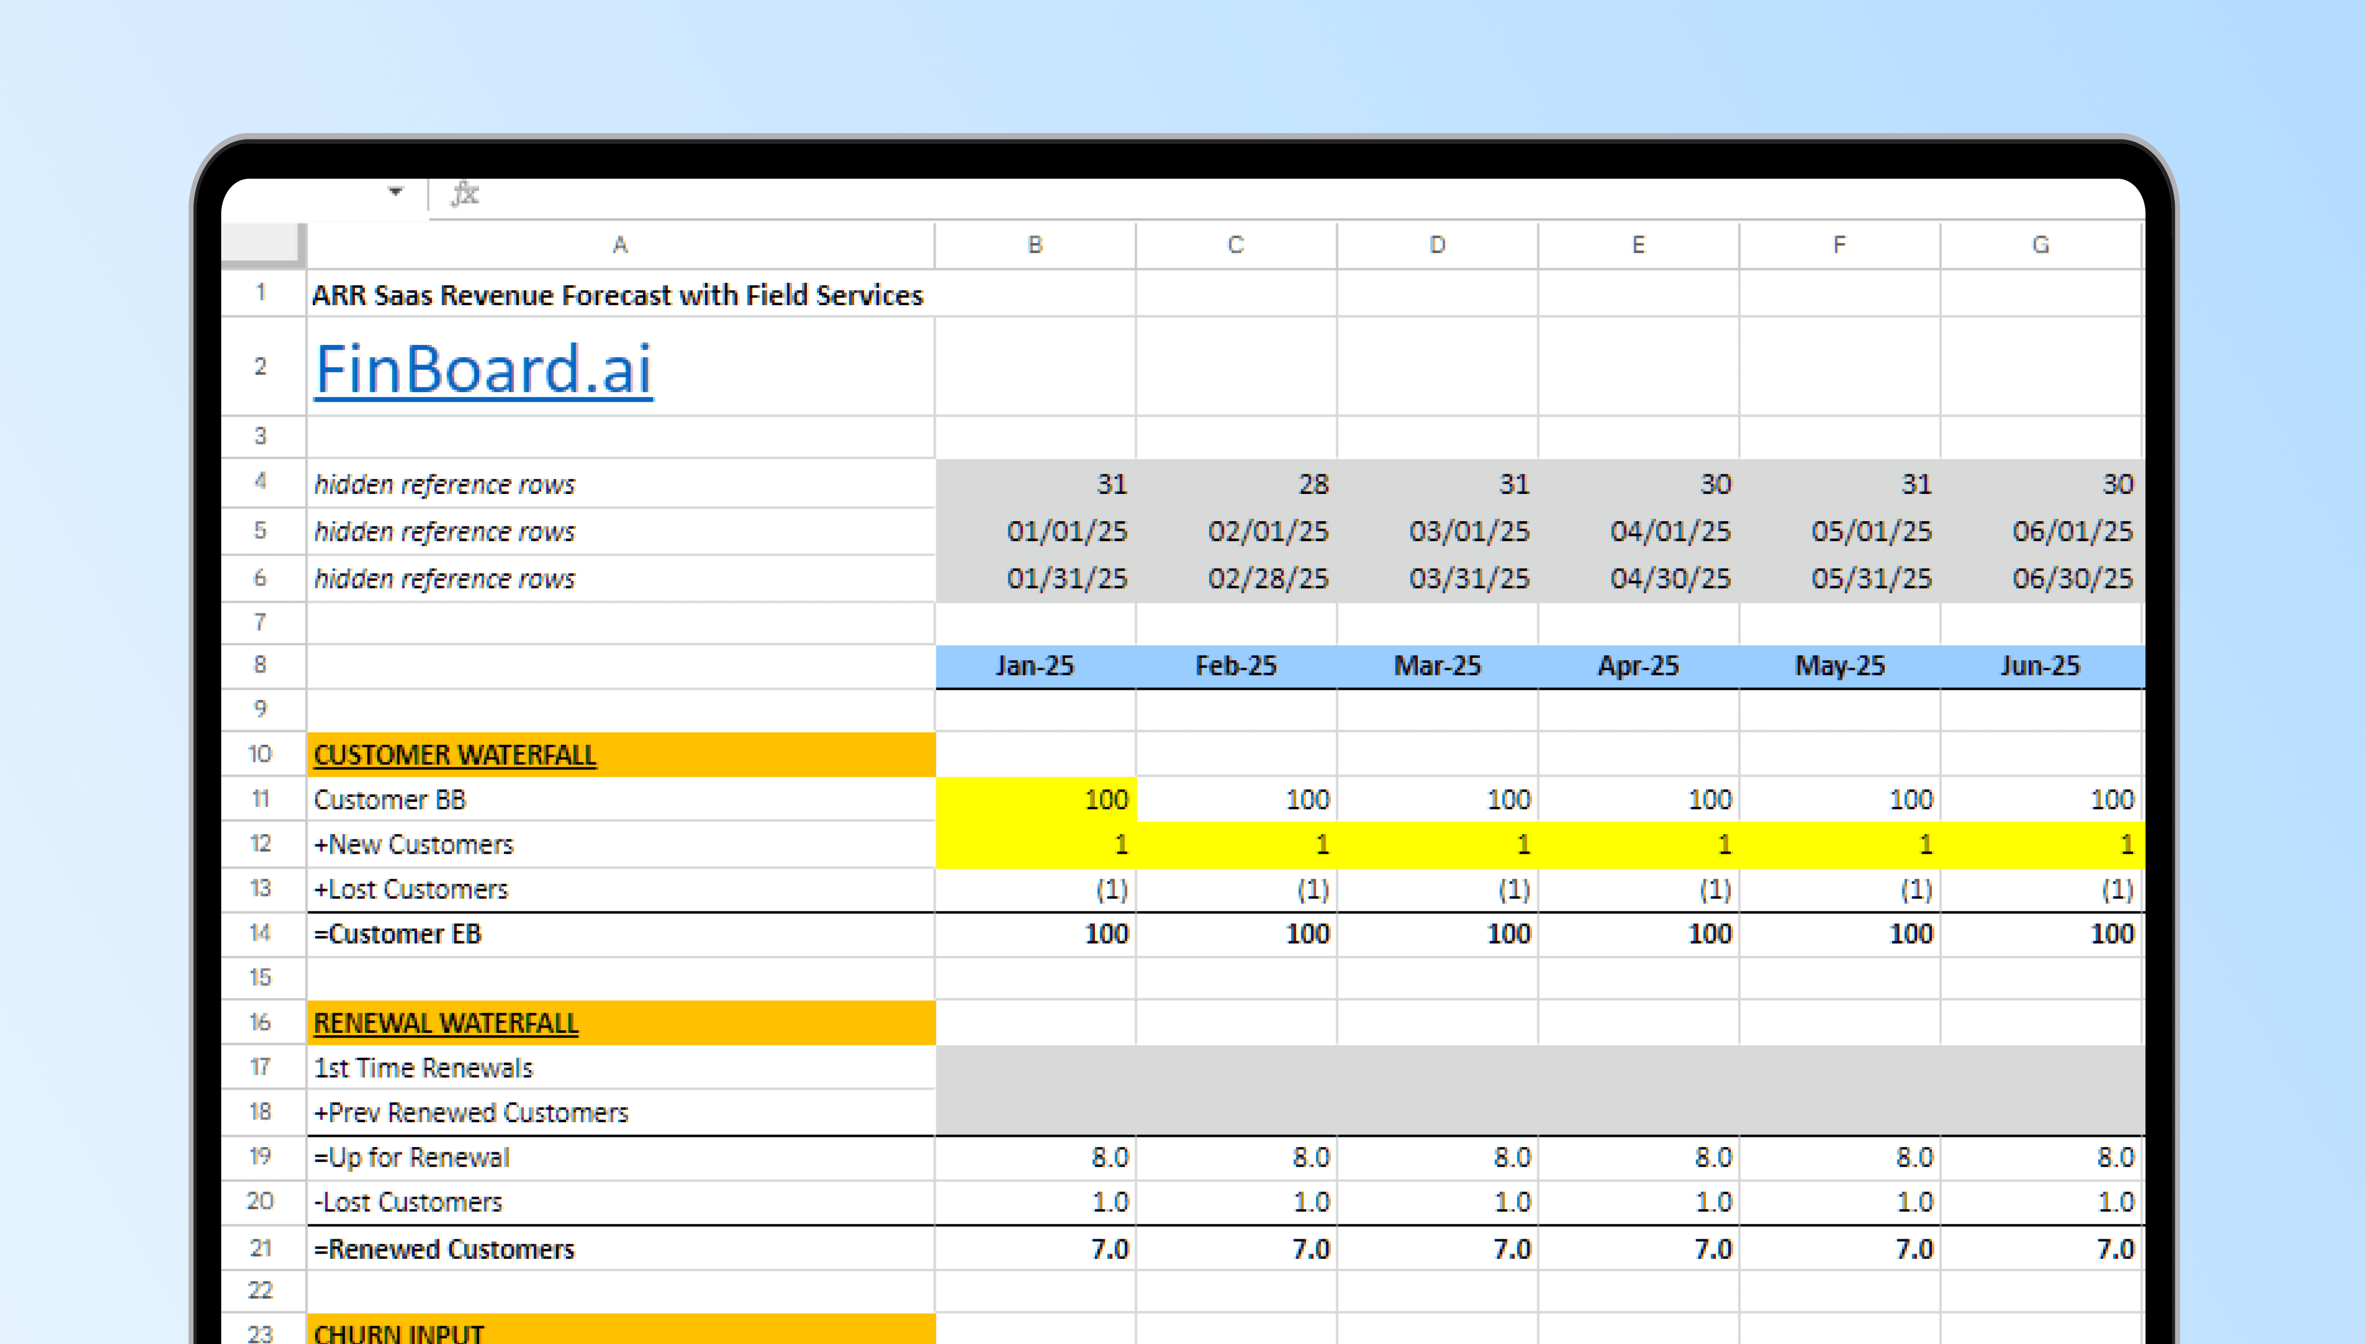Click the 'Feb-25' month header cell

pos(1236,665)
